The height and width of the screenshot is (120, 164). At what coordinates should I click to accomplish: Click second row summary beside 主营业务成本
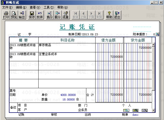tap(24, 57)
